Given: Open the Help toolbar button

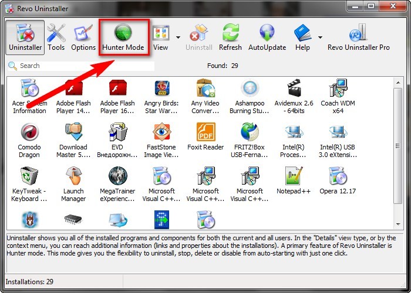Looking at the screenshot, I should 302,37.
